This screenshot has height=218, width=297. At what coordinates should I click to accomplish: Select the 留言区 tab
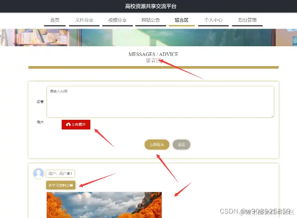[182, 20]
